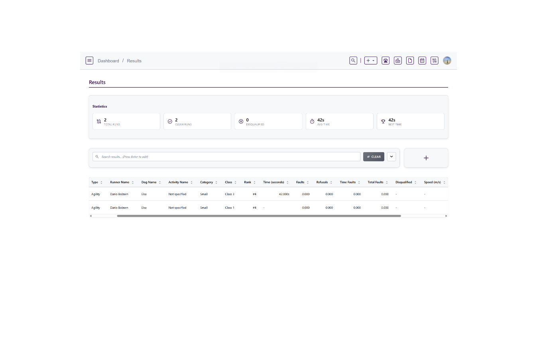Open the bar chart statistics icon
This screenshot has width=537, height=339.
[x=398, y=61]
